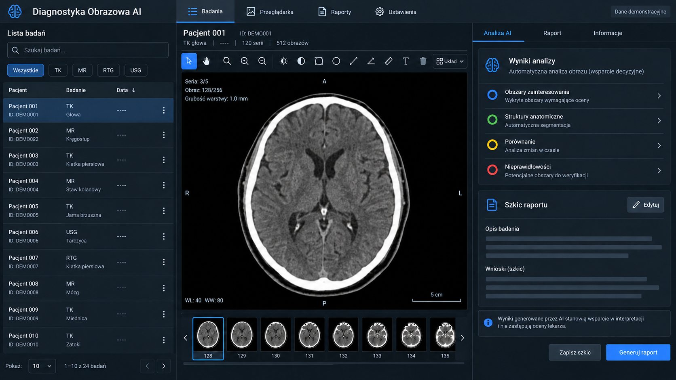Filter studies by USG
This screenshot has width=676, height=380.
click(136, 70)
